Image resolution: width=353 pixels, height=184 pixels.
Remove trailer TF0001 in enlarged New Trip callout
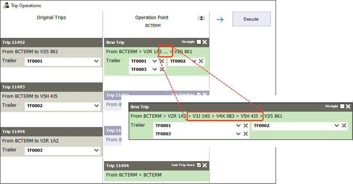coord(245,126)
